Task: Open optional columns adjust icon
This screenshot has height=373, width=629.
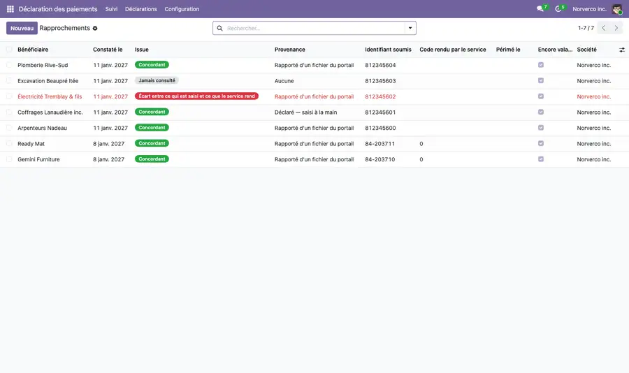Action: click(x=622, y=50)
